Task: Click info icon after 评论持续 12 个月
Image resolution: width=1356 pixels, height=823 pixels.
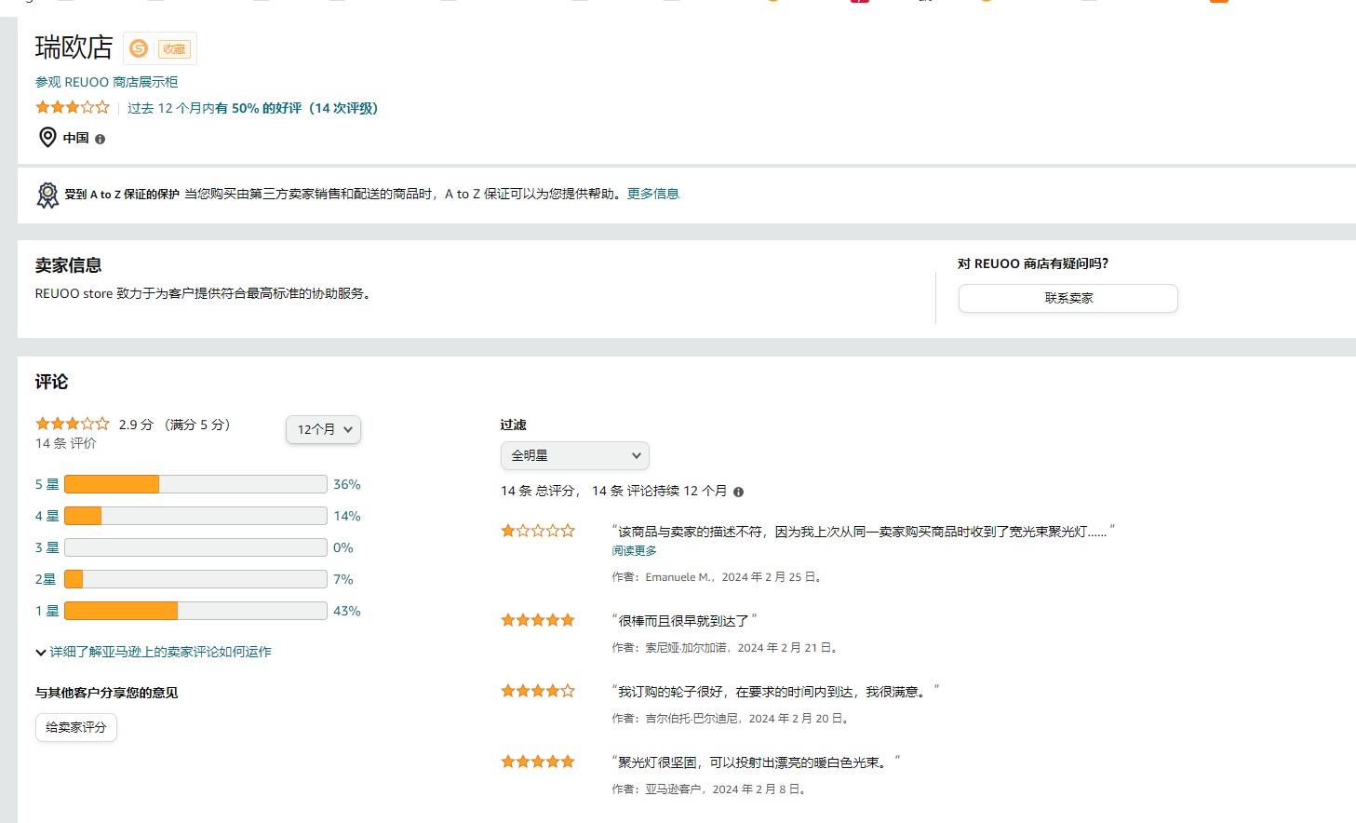Action: click(x=738, y=492)
